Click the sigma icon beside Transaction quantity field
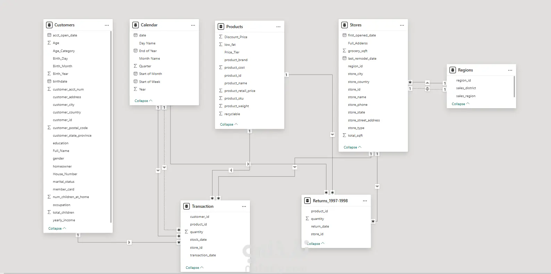The image size is (551, 274). pyautogui.click(x=186, y=232)
